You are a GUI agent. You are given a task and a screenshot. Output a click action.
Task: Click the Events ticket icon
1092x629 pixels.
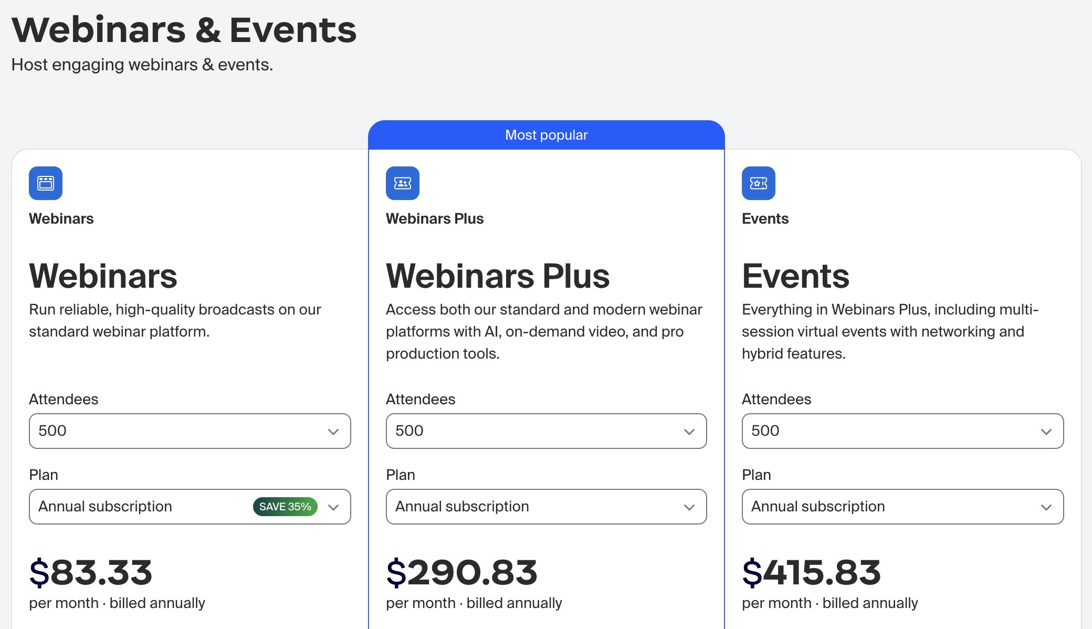[x=758, y=183]
